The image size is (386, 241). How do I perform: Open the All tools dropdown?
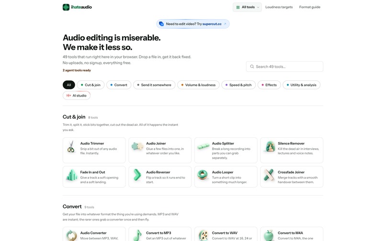pos(247,7)
